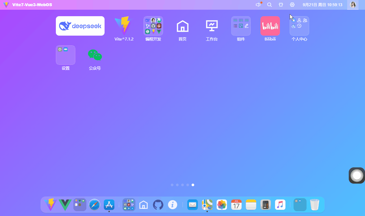Click the info icon in the dock
The image size is (365, 216).
click(x=172, y=205)
